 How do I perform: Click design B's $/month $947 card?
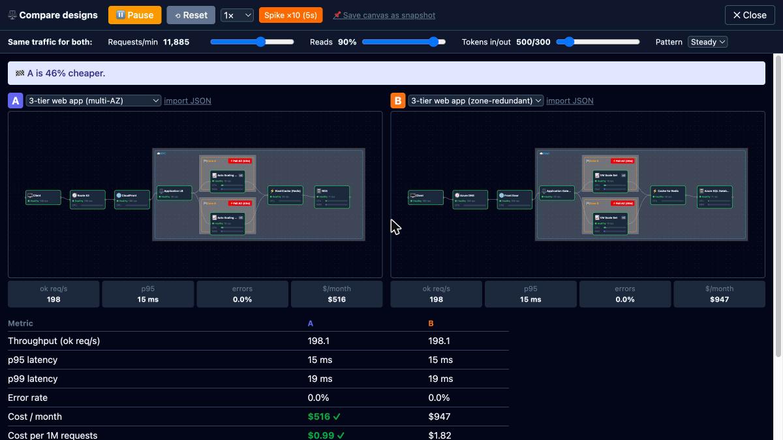[719, 294]
